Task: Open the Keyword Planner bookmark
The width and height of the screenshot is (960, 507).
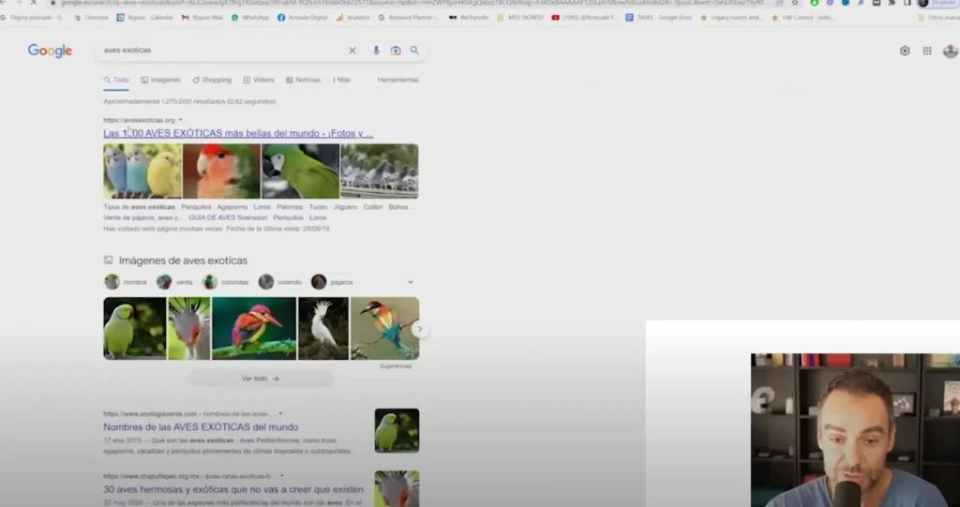Action: tap(409, 18)
